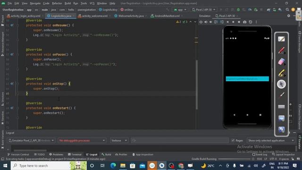Viewport: 302px width, 170px height.
Task: Click the Debug app bug icon
Action: pyautogui.click(x=238, y=9)
